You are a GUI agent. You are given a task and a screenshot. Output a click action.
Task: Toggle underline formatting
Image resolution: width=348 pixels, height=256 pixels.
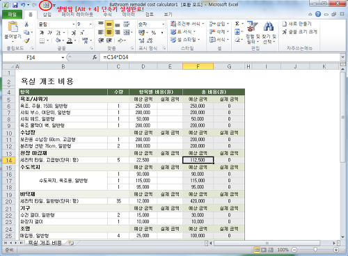58,33
